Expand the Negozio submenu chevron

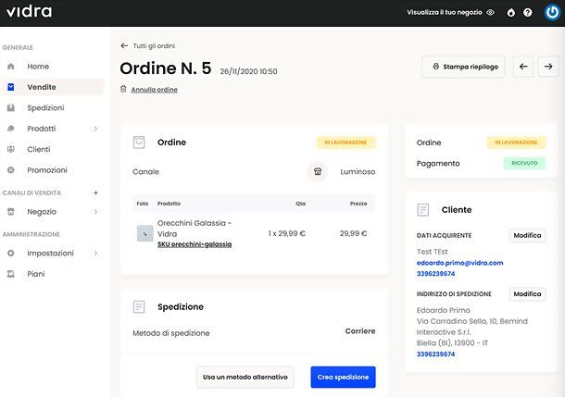(x=95, y=212)
